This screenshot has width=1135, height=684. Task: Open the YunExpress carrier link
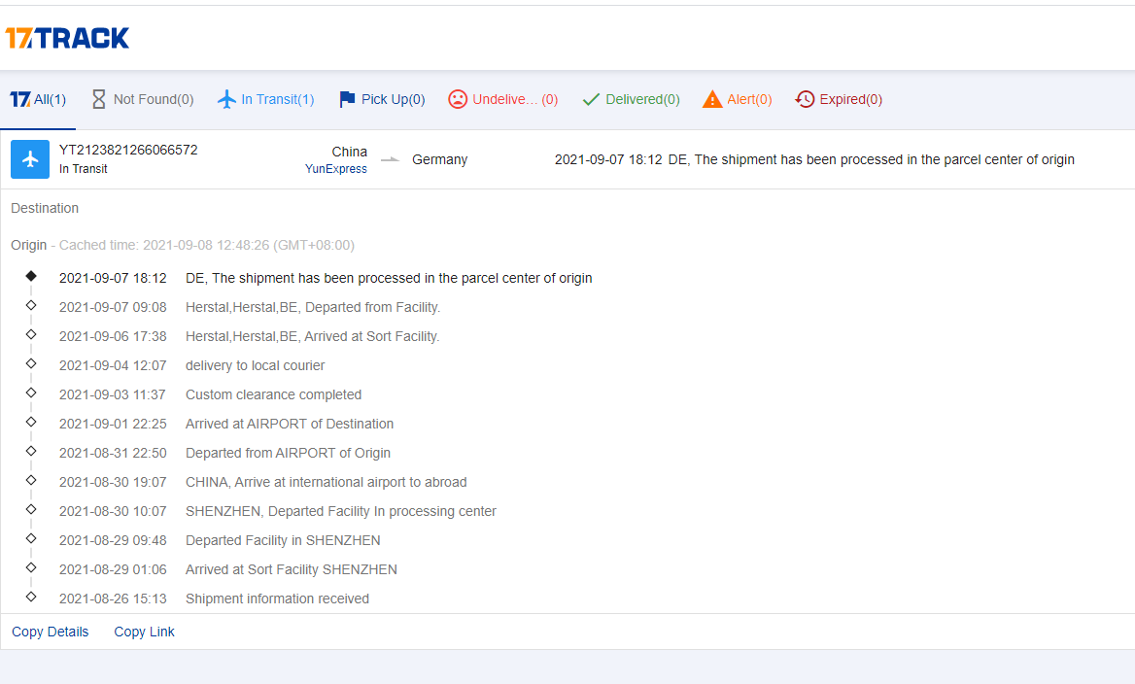(x=336, y=169)
